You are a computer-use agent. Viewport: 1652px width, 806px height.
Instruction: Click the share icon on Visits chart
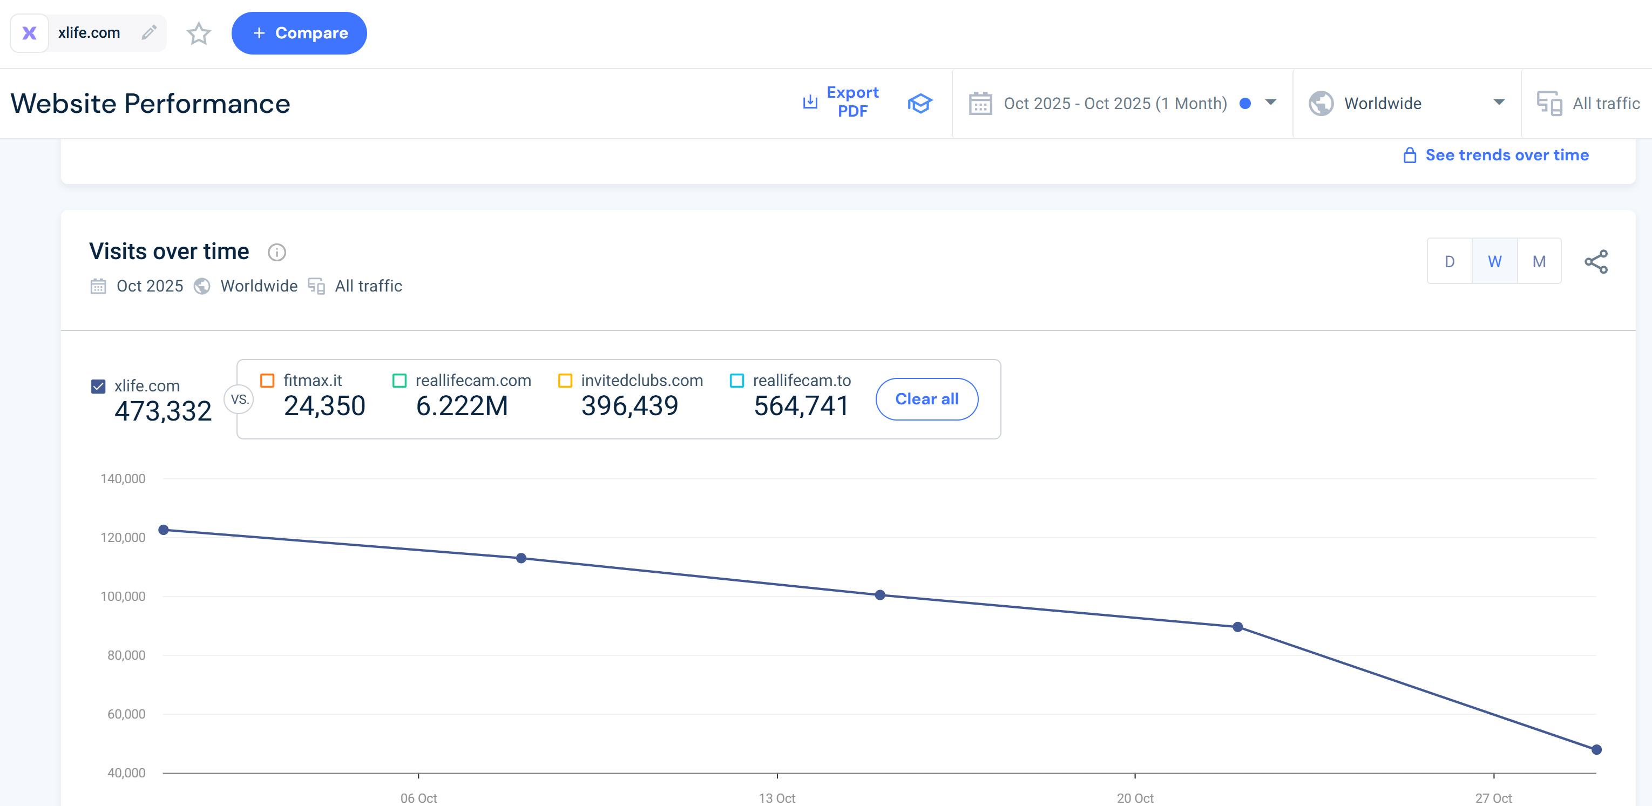pyautogui.click(x=1595, y=262)
